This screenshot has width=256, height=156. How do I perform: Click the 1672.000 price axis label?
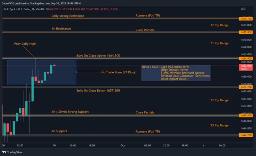coord(246,32)
